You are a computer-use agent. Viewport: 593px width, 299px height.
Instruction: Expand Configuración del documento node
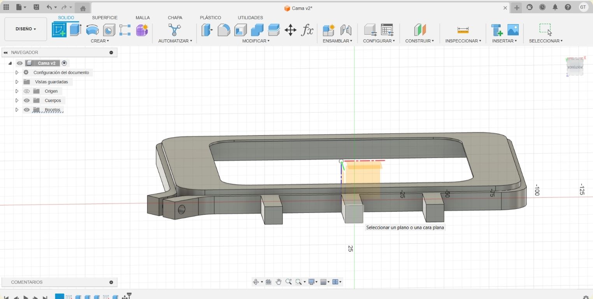(x=17, y=72)
